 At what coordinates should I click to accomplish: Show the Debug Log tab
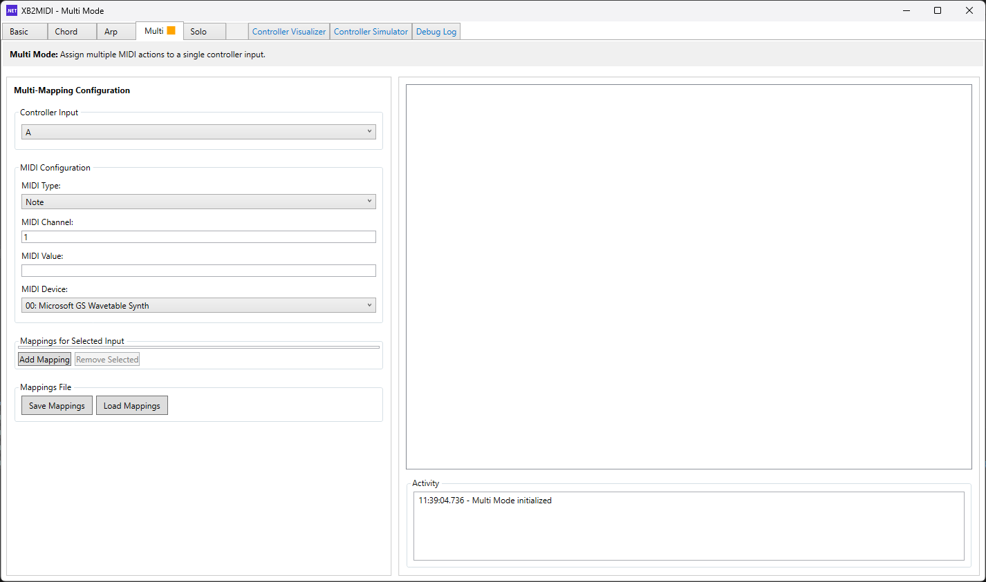tap(436, 32)
